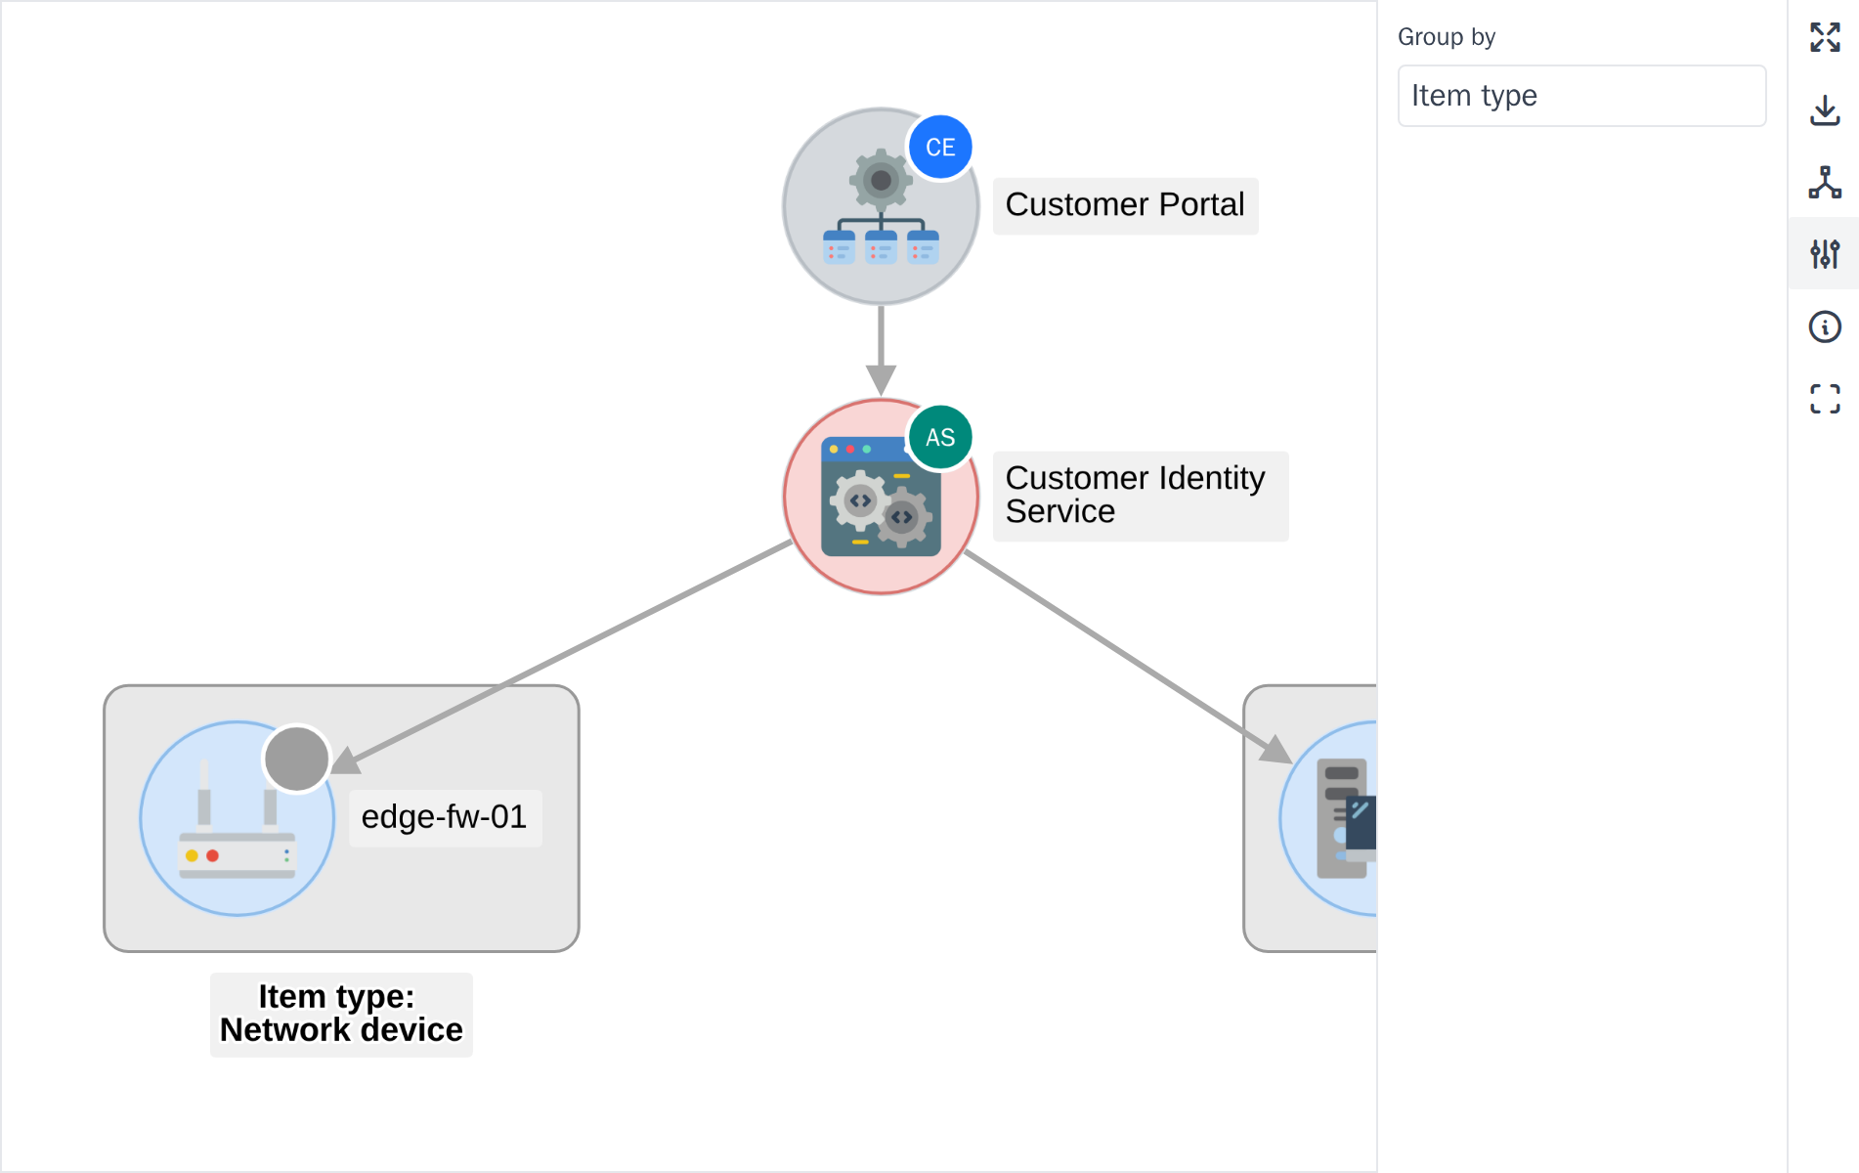The height and width of the screenshot is (1173, 1859).
Task: Click the CE avatar badge
Action: click(x=940, y=148)
